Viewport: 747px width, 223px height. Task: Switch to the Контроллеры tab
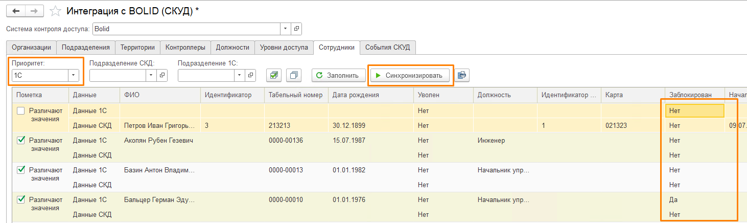click(185, 48)
